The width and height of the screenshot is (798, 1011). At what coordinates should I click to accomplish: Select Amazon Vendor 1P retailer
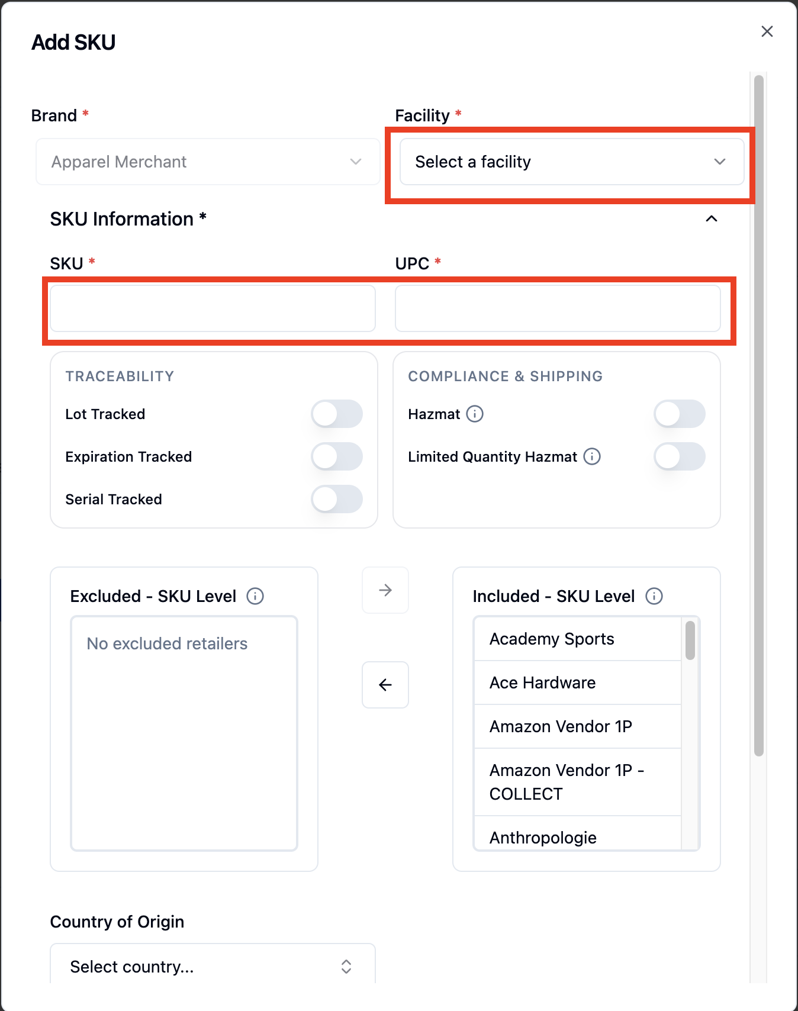point(577,726)
